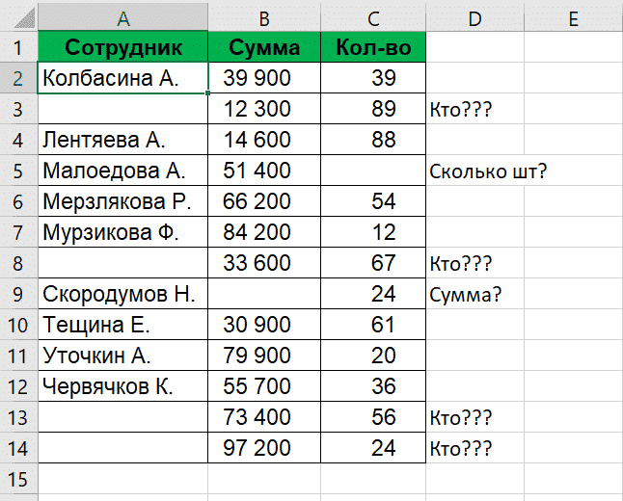Select cell with value 55 700
The image size is (623, 501).
coord(264,386)
